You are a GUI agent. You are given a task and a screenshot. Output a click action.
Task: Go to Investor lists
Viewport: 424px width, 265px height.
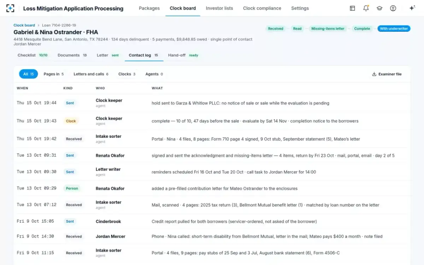[x=219, y=8]
